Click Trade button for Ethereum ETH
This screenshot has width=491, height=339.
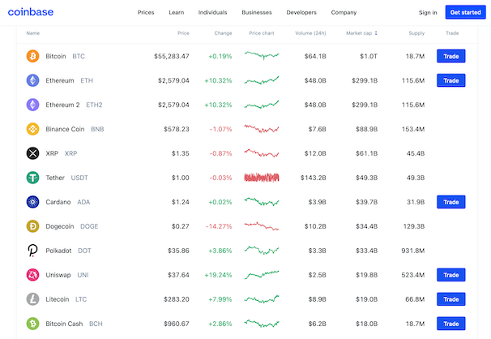(x=451, y=80)
